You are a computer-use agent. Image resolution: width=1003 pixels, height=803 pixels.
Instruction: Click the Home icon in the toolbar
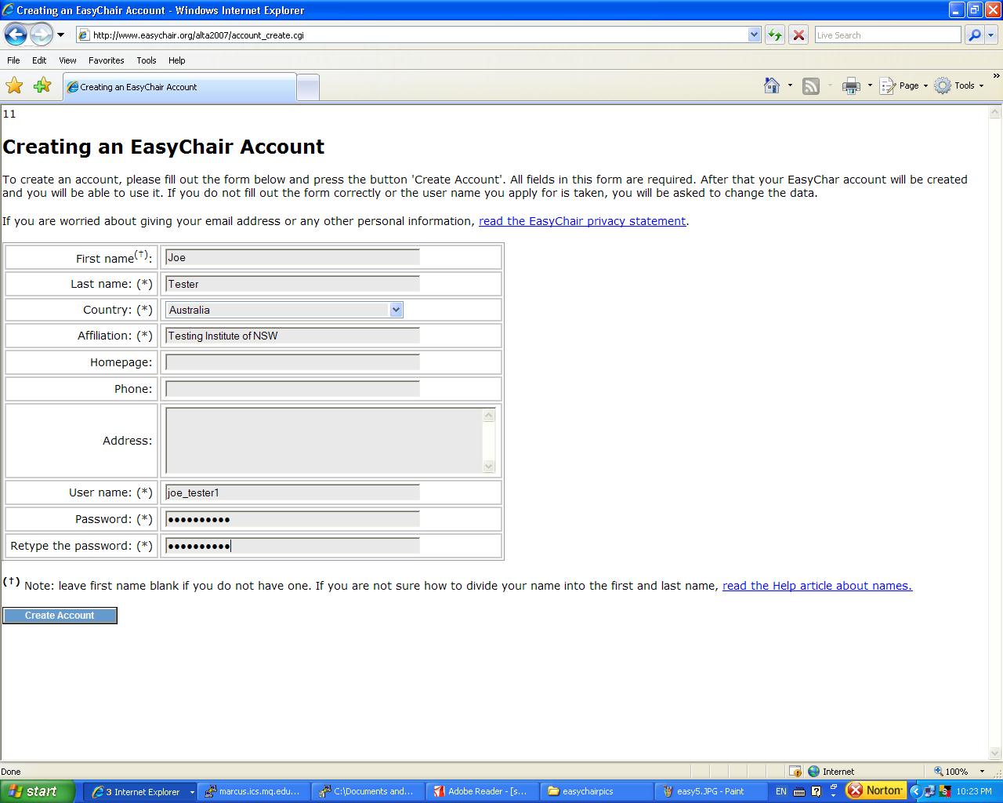pyautogui.click(x=772, y=85)
